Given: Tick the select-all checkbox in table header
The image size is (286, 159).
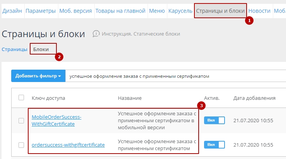Looking at the screenshot, I should pyautogui.click(x=21, y=98).
